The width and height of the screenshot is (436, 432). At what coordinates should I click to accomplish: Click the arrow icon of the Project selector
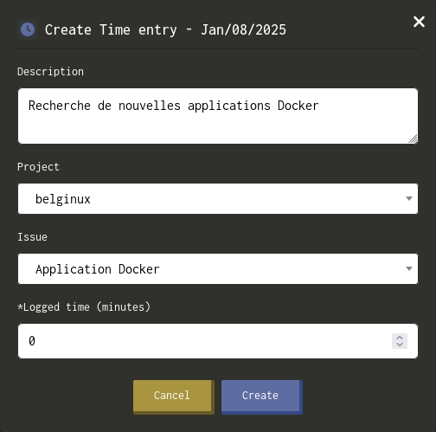click(409, 198)
